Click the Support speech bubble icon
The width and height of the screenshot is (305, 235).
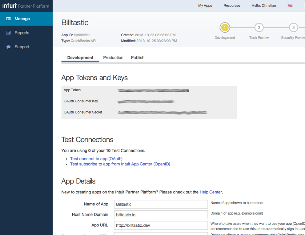click(x=8, y=47)
